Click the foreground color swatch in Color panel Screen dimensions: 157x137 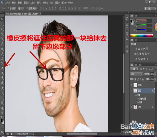131,21
